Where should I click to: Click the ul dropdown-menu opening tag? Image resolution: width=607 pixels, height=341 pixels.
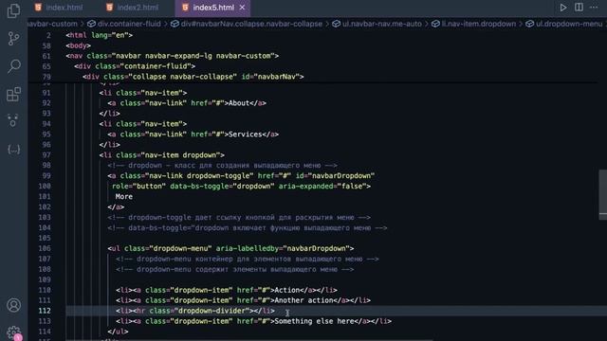tap(230, 248)
